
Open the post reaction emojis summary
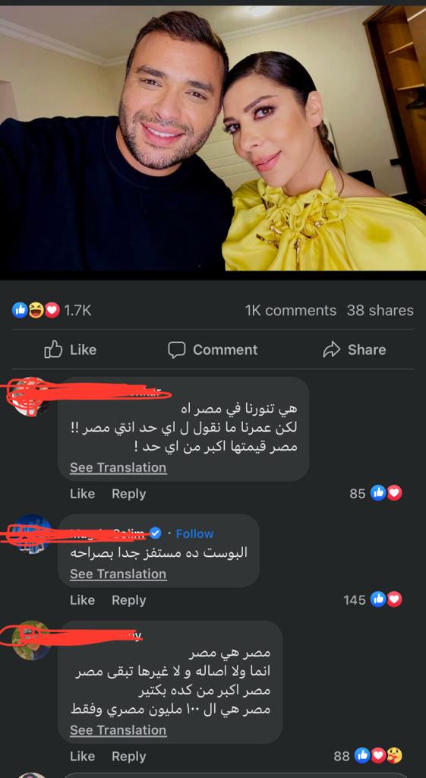[x=36, y=311]
